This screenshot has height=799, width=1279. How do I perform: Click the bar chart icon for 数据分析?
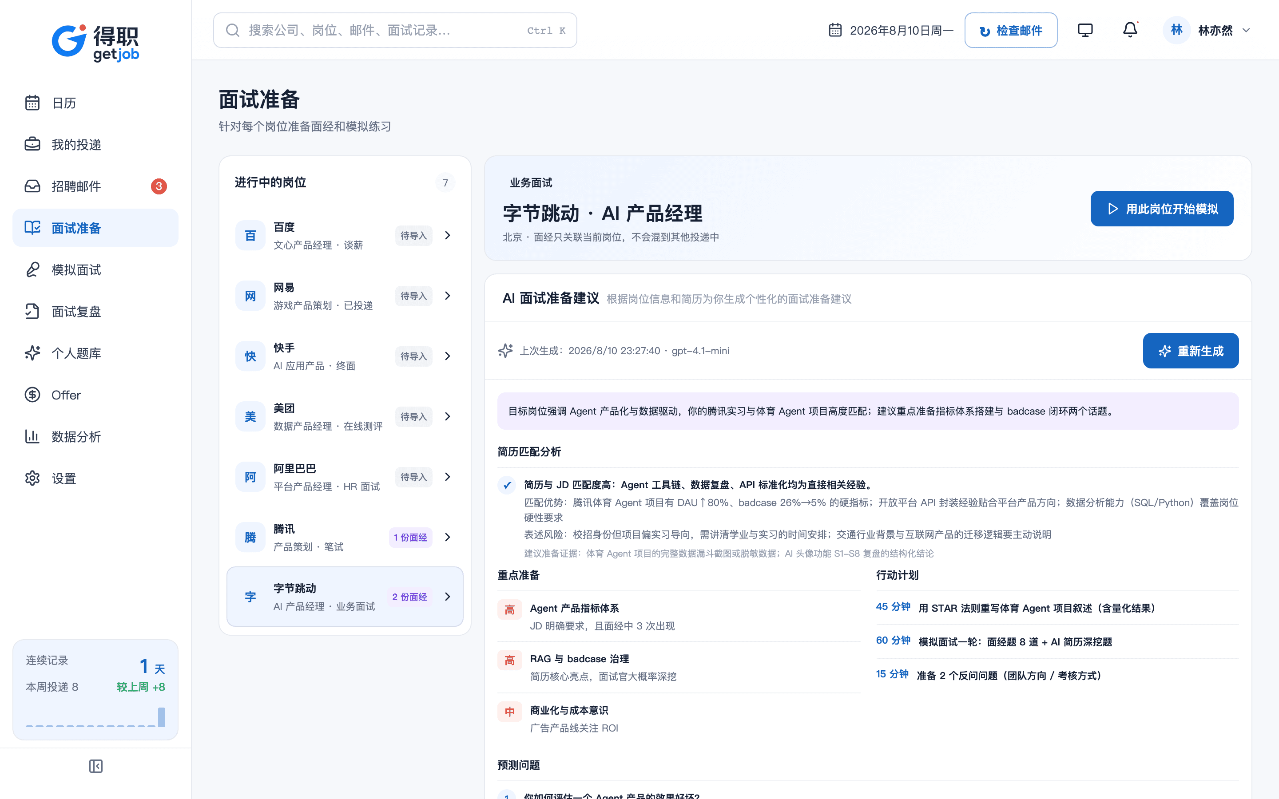coord(32,436)
